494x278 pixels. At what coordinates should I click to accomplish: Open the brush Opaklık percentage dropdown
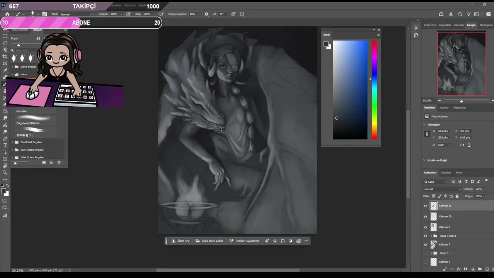(x=120, y=14)
